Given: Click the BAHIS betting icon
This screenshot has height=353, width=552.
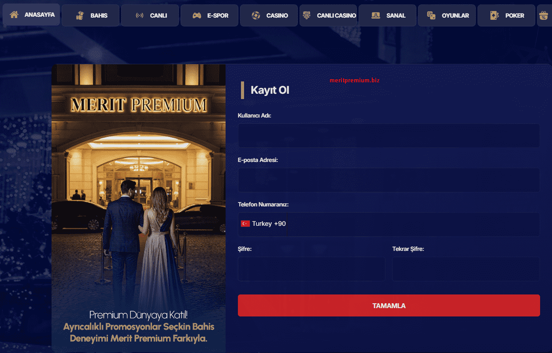Looking at the screenshot, I should point(80,15).
